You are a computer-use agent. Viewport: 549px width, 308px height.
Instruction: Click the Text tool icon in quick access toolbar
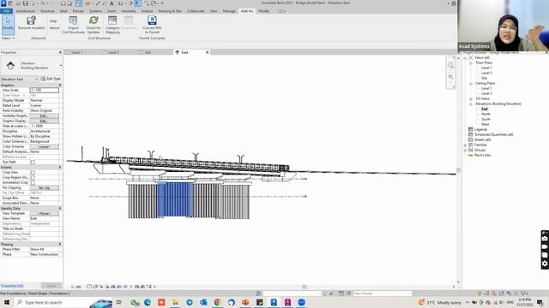click(x=112, y=3)
